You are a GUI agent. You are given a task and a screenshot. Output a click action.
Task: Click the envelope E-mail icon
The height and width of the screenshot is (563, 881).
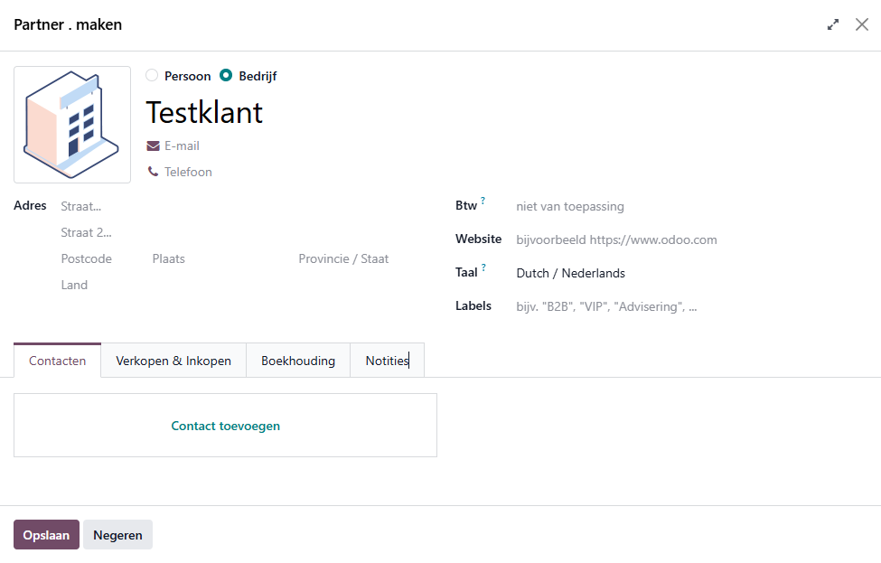tap(153, 145)
